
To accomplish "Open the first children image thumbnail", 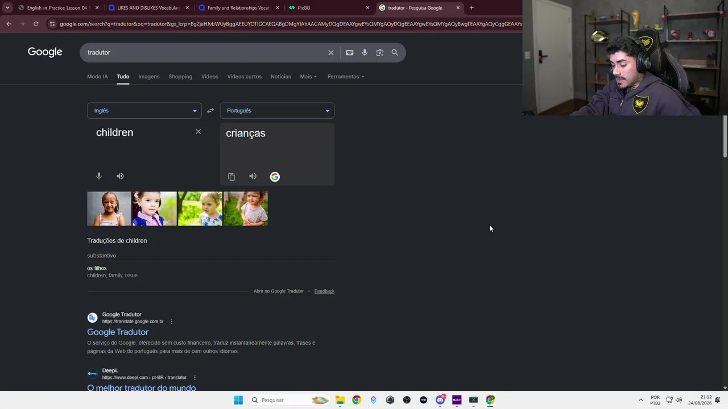I will click(109, 209).
